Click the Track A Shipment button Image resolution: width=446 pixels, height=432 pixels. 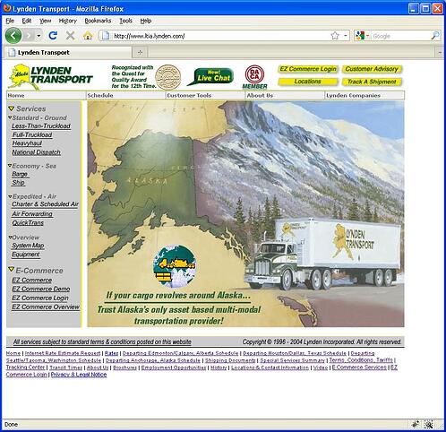[x=372, y=82]
